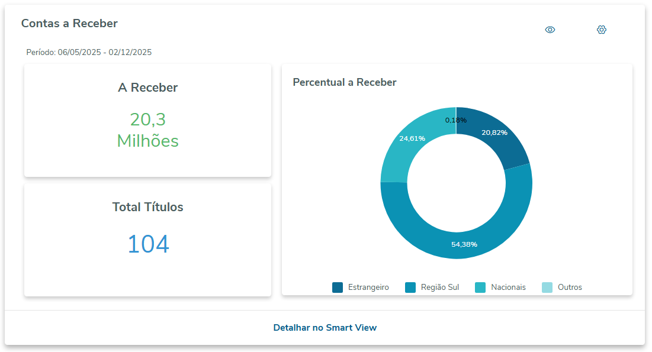Click the Período date range text
This screenshot has height=352, width=652.
89,52
